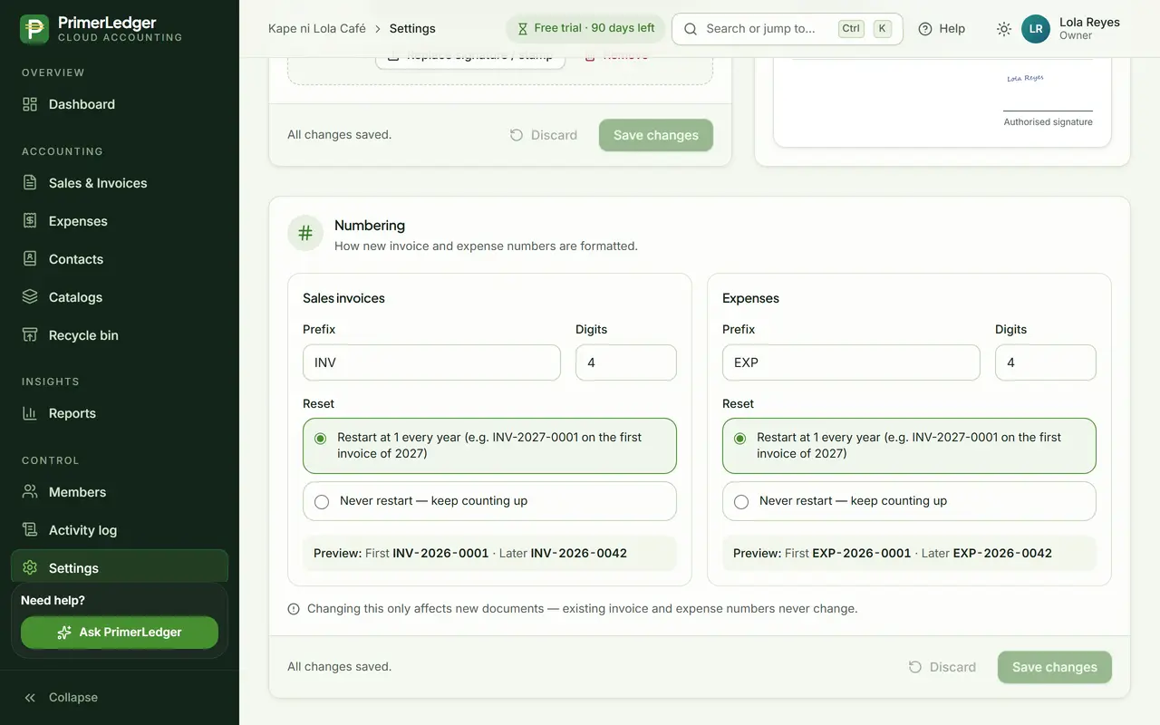Select Never restart for Expenses
The height and width of the screenshot is (725, 1160).
pyautogui.click(x=909, y=501)
